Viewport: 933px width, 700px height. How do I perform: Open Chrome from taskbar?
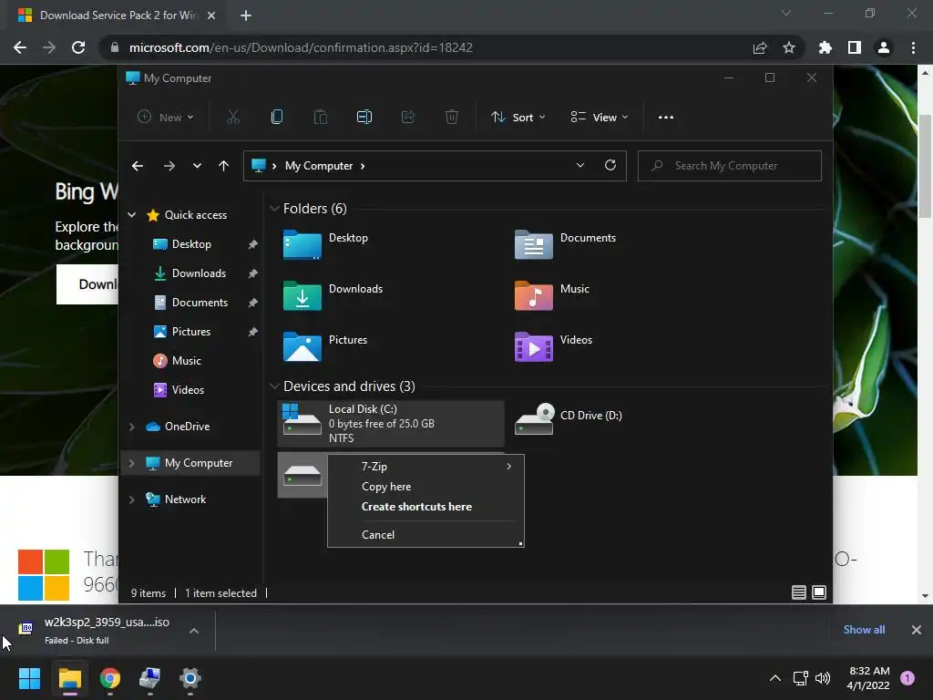click(110, 678)
